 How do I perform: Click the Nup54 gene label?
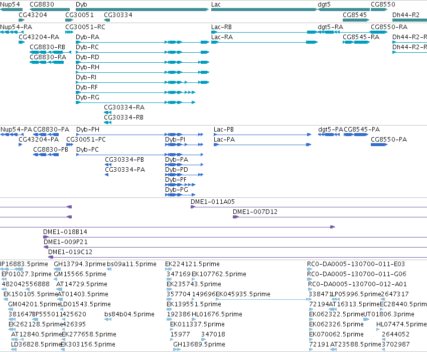(10, 5)
